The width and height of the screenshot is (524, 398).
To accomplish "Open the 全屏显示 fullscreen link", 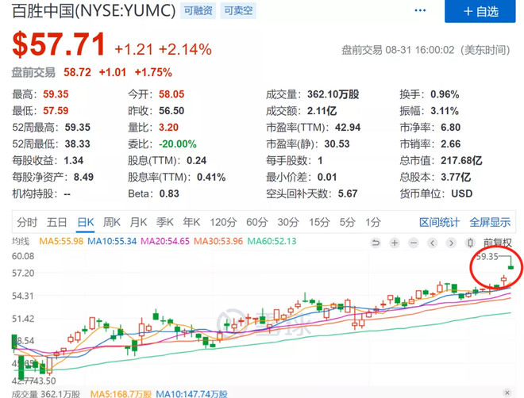I will (490, 222).
